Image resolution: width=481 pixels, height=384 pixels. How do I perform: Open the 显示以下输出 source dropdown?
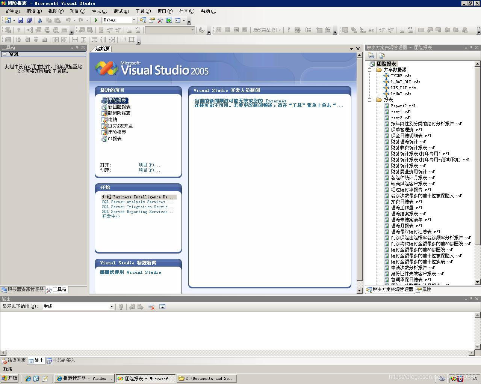[112, 307]
